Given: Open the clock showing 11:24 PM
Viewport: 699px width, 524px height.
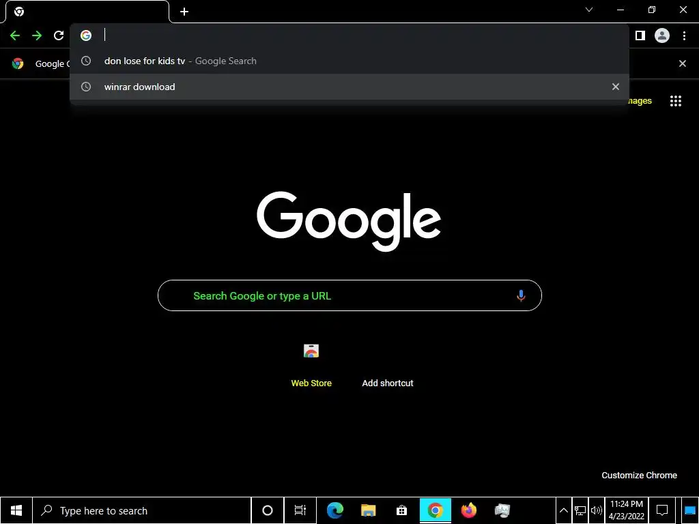Looking at the screenshot, I should [627, 510].
